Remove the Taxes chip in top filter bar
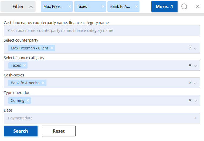Viewport: 204px width, 141px height. pos(103,6)
